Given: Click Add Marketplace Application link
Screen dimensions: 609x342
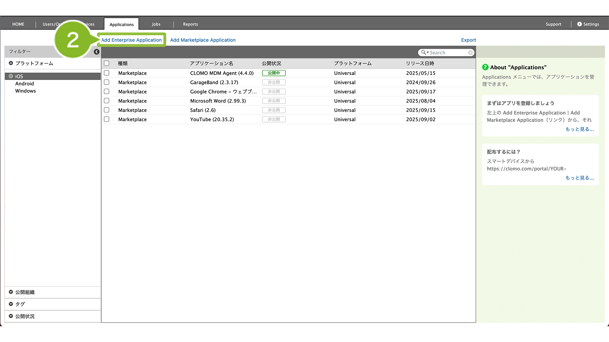Looking at the screenshot, I should (203, 40).
